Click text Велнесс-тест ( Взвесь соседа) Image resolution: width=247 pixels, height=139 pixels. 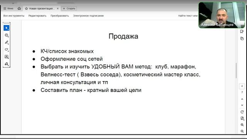81,75
